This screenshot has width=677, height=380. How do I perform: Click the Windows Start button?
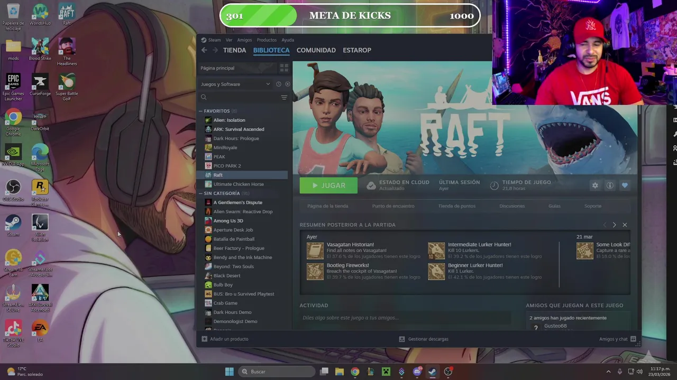point(229,372)
